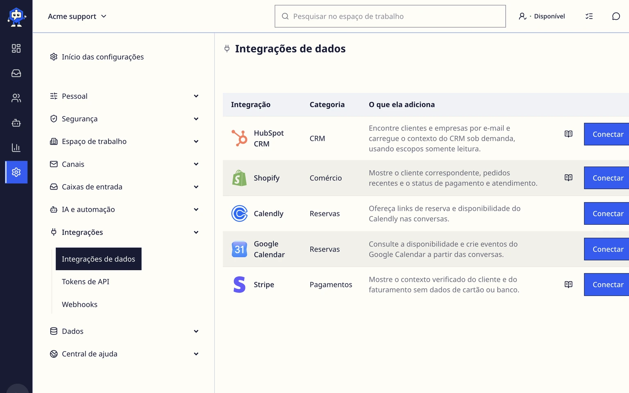629x393 pixels.
Task: Expand the IA e automação section
Action: [124, 209]
